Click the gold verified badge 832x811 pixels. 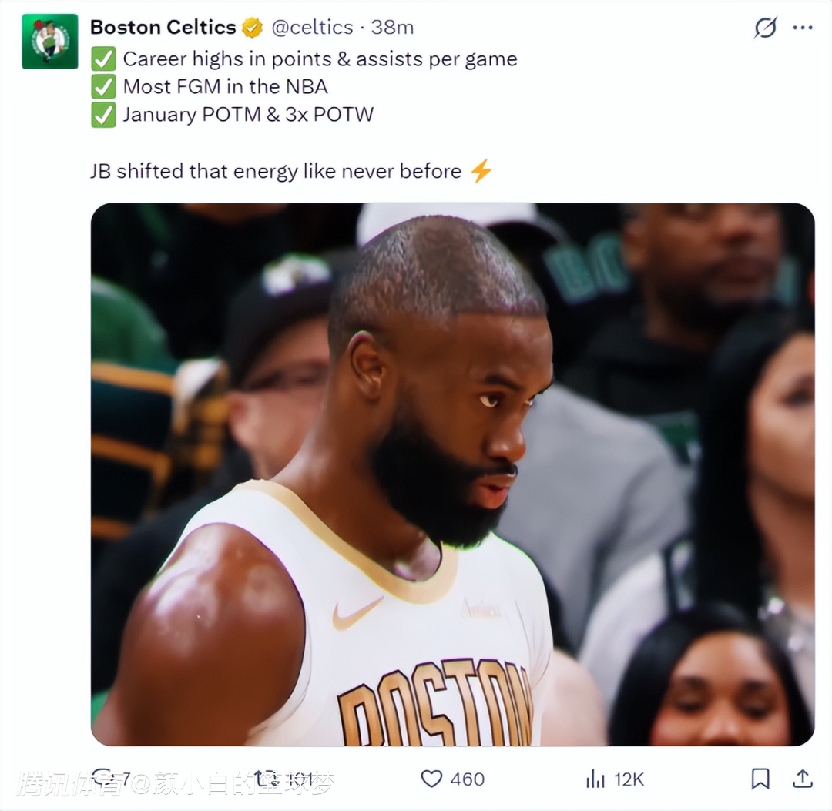[253, 28]
